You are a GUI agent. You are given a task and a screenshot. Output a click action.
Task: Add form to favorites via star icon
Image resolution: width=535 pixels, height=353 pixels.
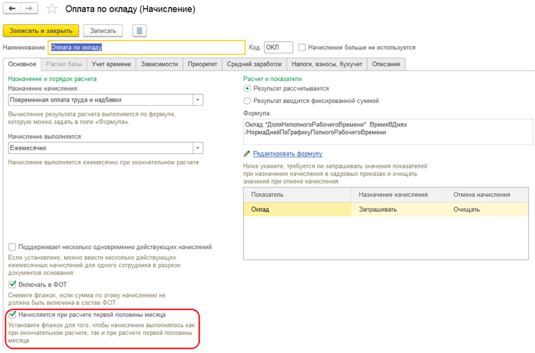(x=51, y=8)
